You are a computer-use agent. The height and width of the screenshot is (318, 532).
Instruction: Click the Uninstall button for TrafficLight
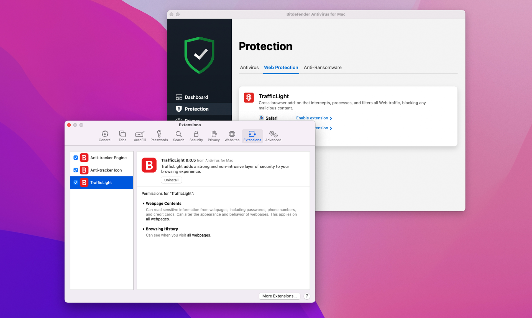171,180
